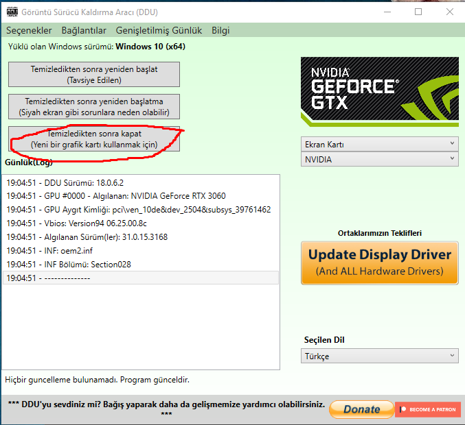Click the Update Display Driver banner

(x=380, y=263)
